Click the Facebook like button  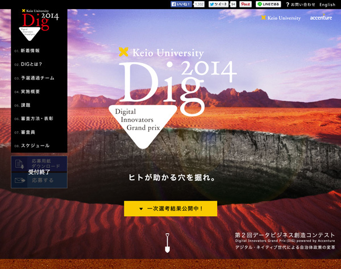181,4
